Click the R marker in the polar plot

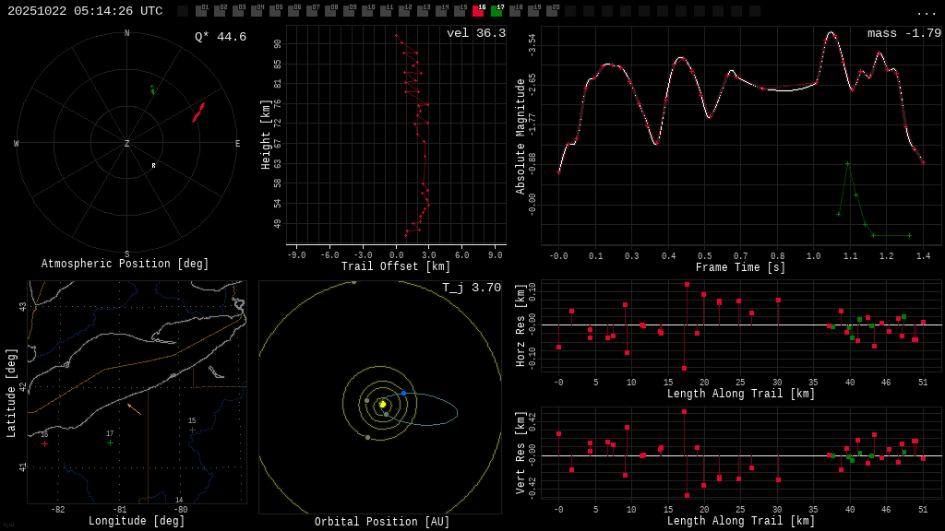[x=154, y=166]
